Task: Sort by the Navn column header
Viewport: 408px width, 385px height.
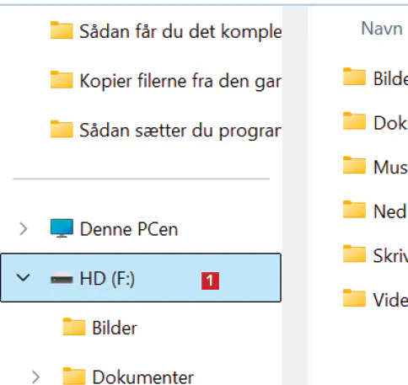Action: point(382,29)
